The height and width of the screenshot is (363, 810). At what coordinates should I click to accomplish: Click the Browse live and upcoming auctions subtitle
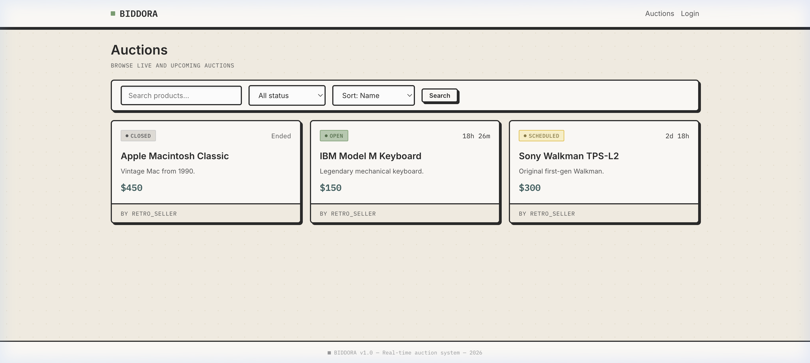(172, 65)
